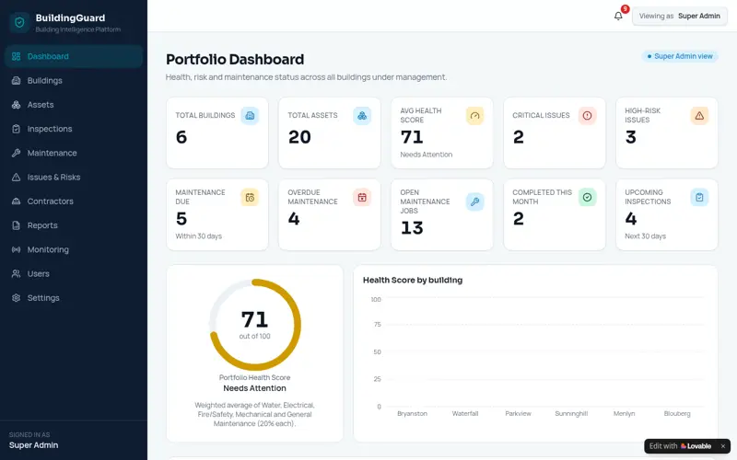The width and height of the screenshot is (737, 460).
Task: Click the Total Buildings value 6
Action: [x=181, y=137]
